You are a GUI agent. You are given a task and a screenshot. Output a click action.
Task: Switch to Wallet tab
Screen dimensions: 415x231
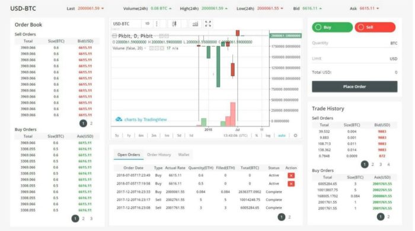pos(184,155)
